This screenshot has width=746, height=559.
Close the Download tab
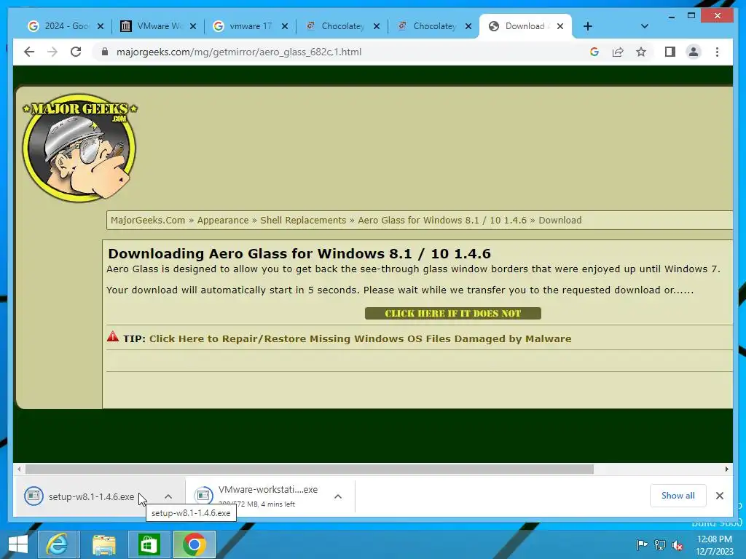coord(560,26)
